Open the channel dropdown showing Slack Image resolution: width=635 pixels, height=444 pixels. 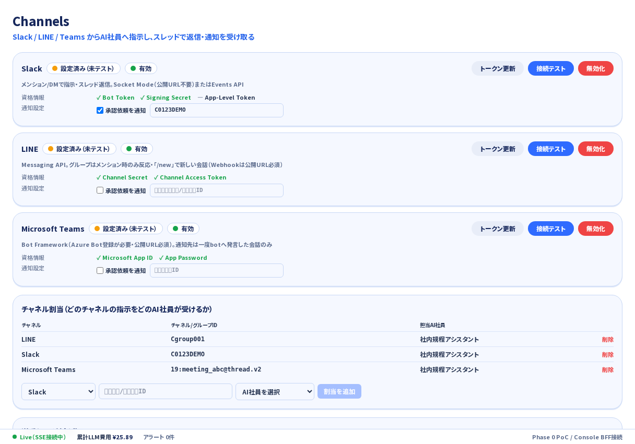[58, 392]
